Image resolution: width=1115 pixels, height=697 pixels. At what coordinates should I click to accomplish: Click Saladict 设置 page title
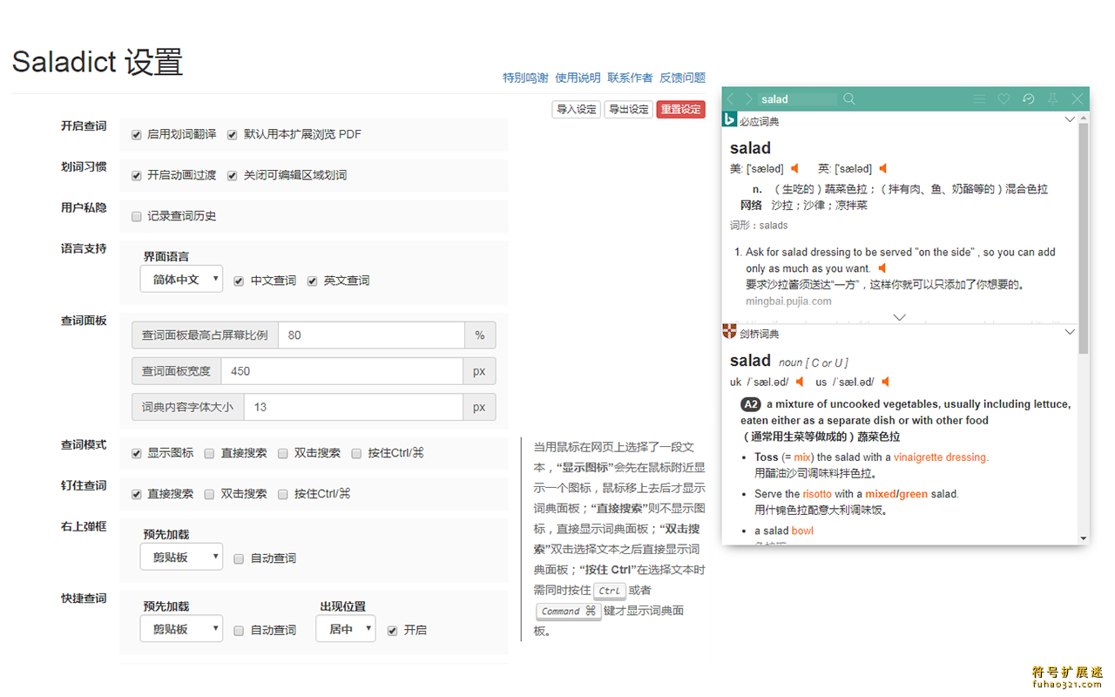98,62
